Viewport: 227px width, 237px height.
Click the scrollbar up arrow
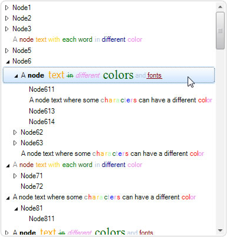pyautogui.click(x=220, y=7)
